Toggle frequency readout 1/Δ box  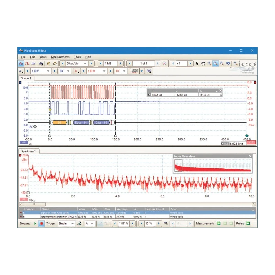click(225, 144)
